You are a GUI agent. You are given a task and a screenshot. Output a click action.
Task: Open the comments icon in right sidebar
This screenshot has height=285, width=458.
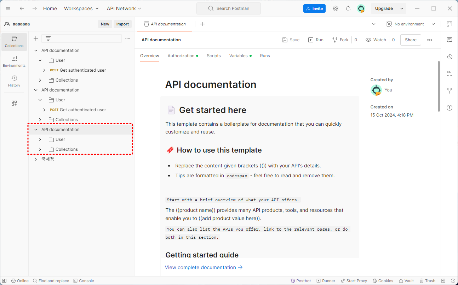click(x=450, y=40)
